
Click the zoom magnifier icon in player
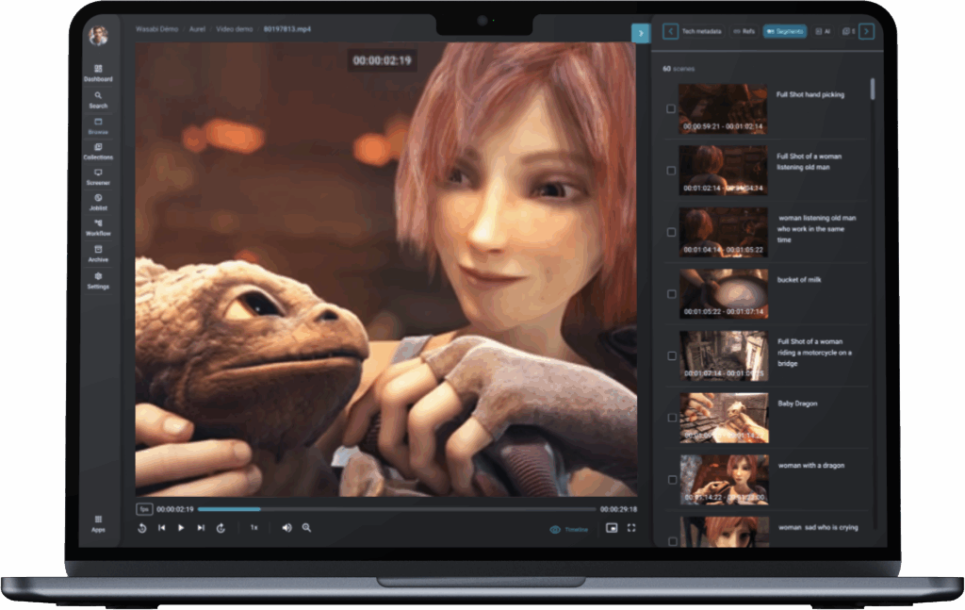click(x=306, y=528)
